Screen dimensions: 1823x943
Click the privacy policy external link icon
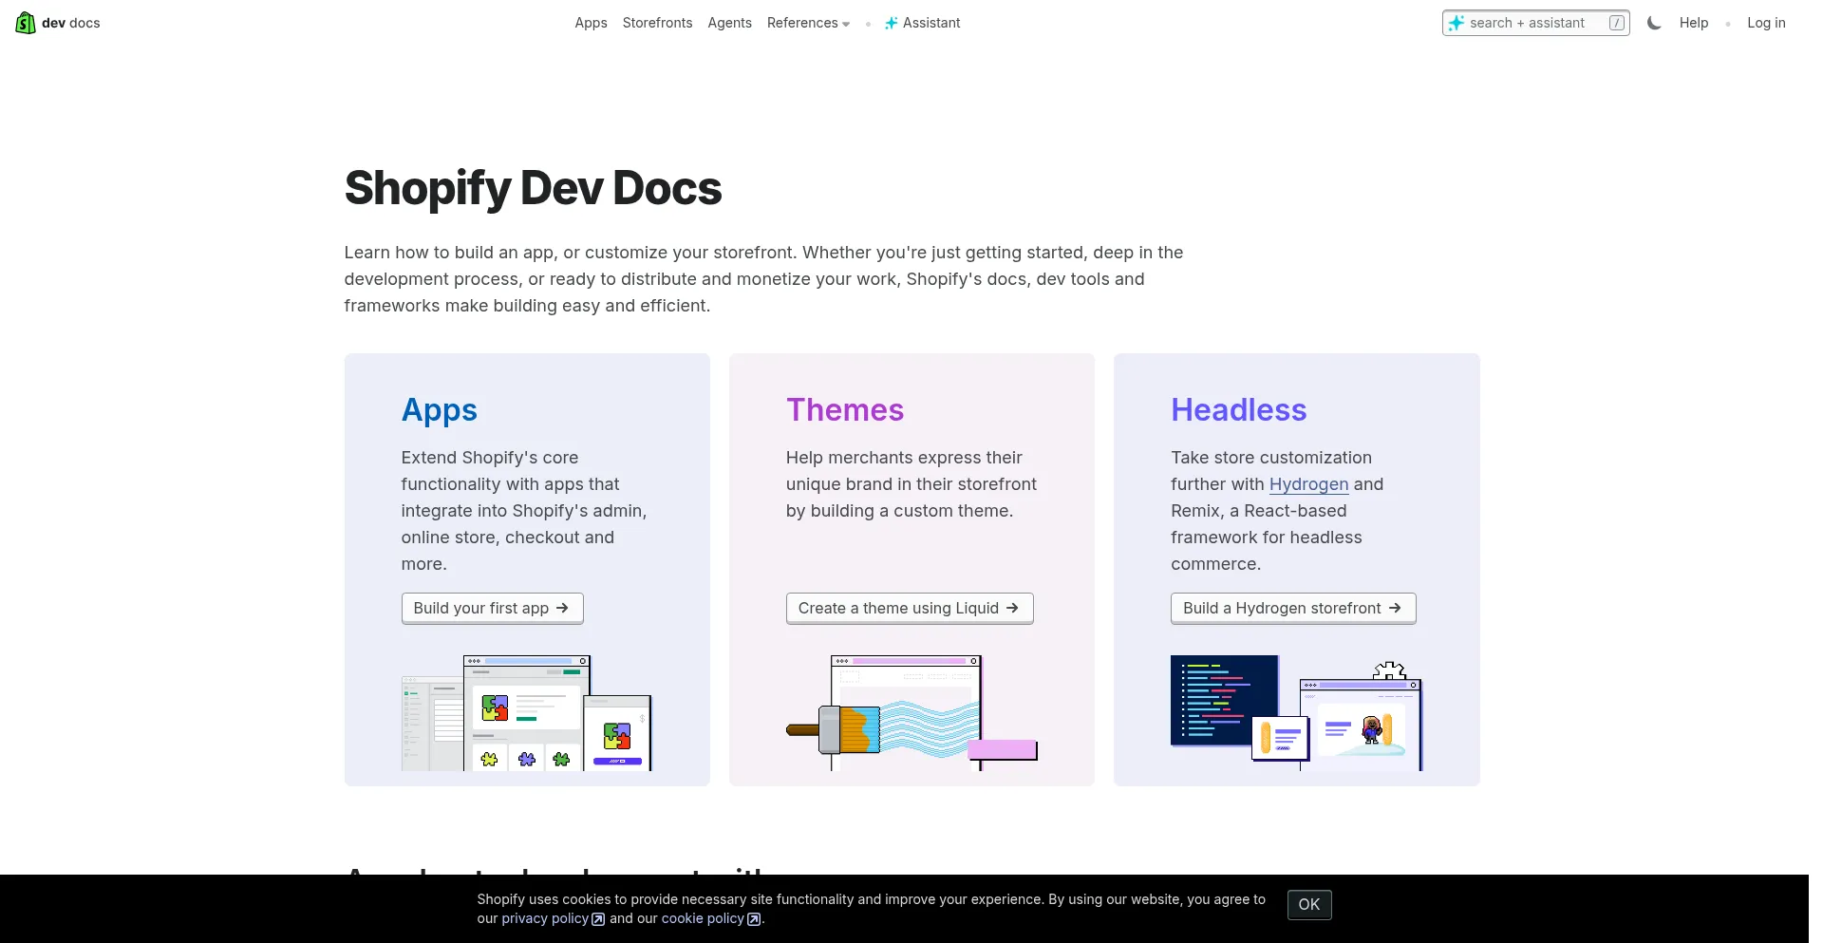[x=597, y=919]
